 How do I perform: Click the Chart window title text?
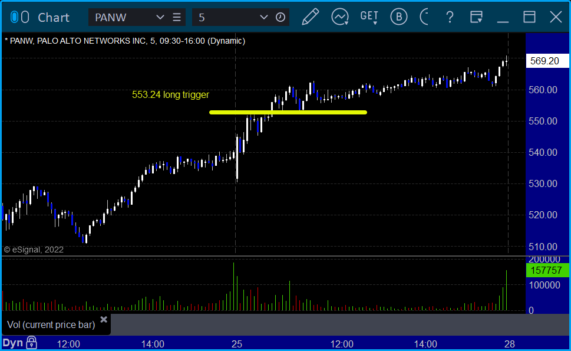(54, 18)
